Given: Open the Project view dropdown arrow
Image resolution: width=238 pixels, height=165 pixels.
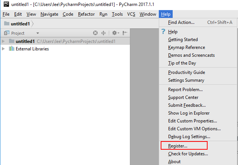Looking at the screenshot, I should 38,33.
